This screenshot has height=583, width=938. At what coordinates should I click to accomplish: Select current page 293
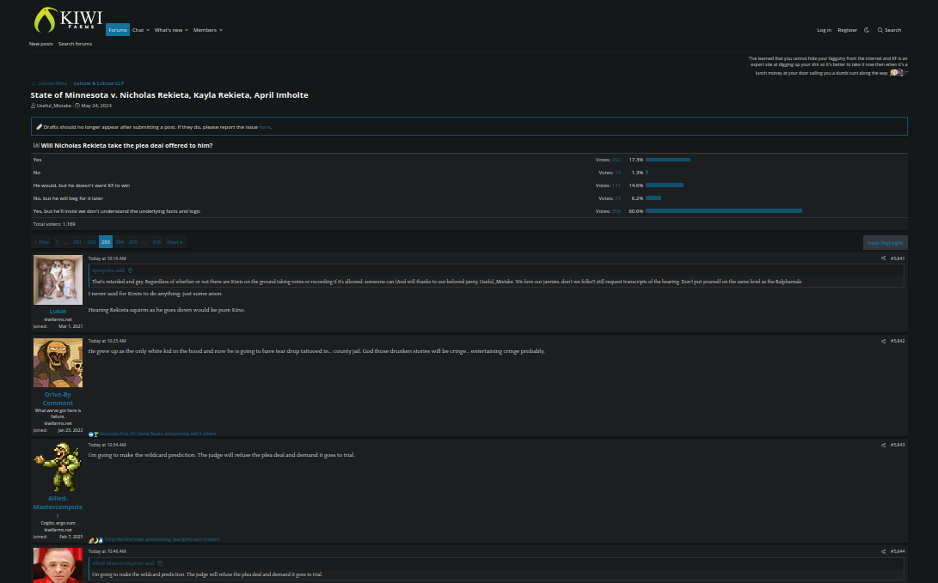coord(105,242)
